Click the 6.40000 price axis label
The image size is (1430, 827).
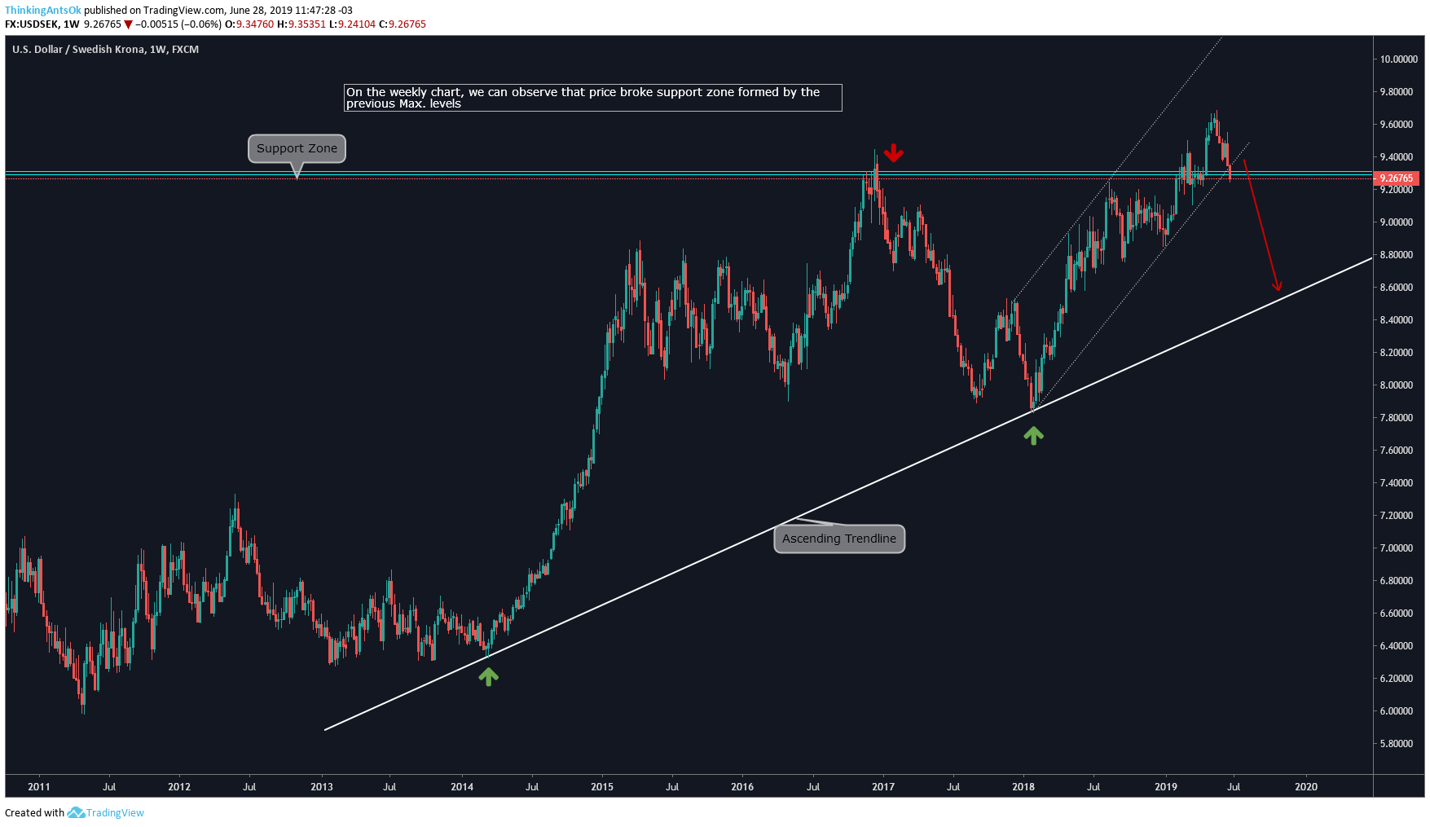[1397, 646]
